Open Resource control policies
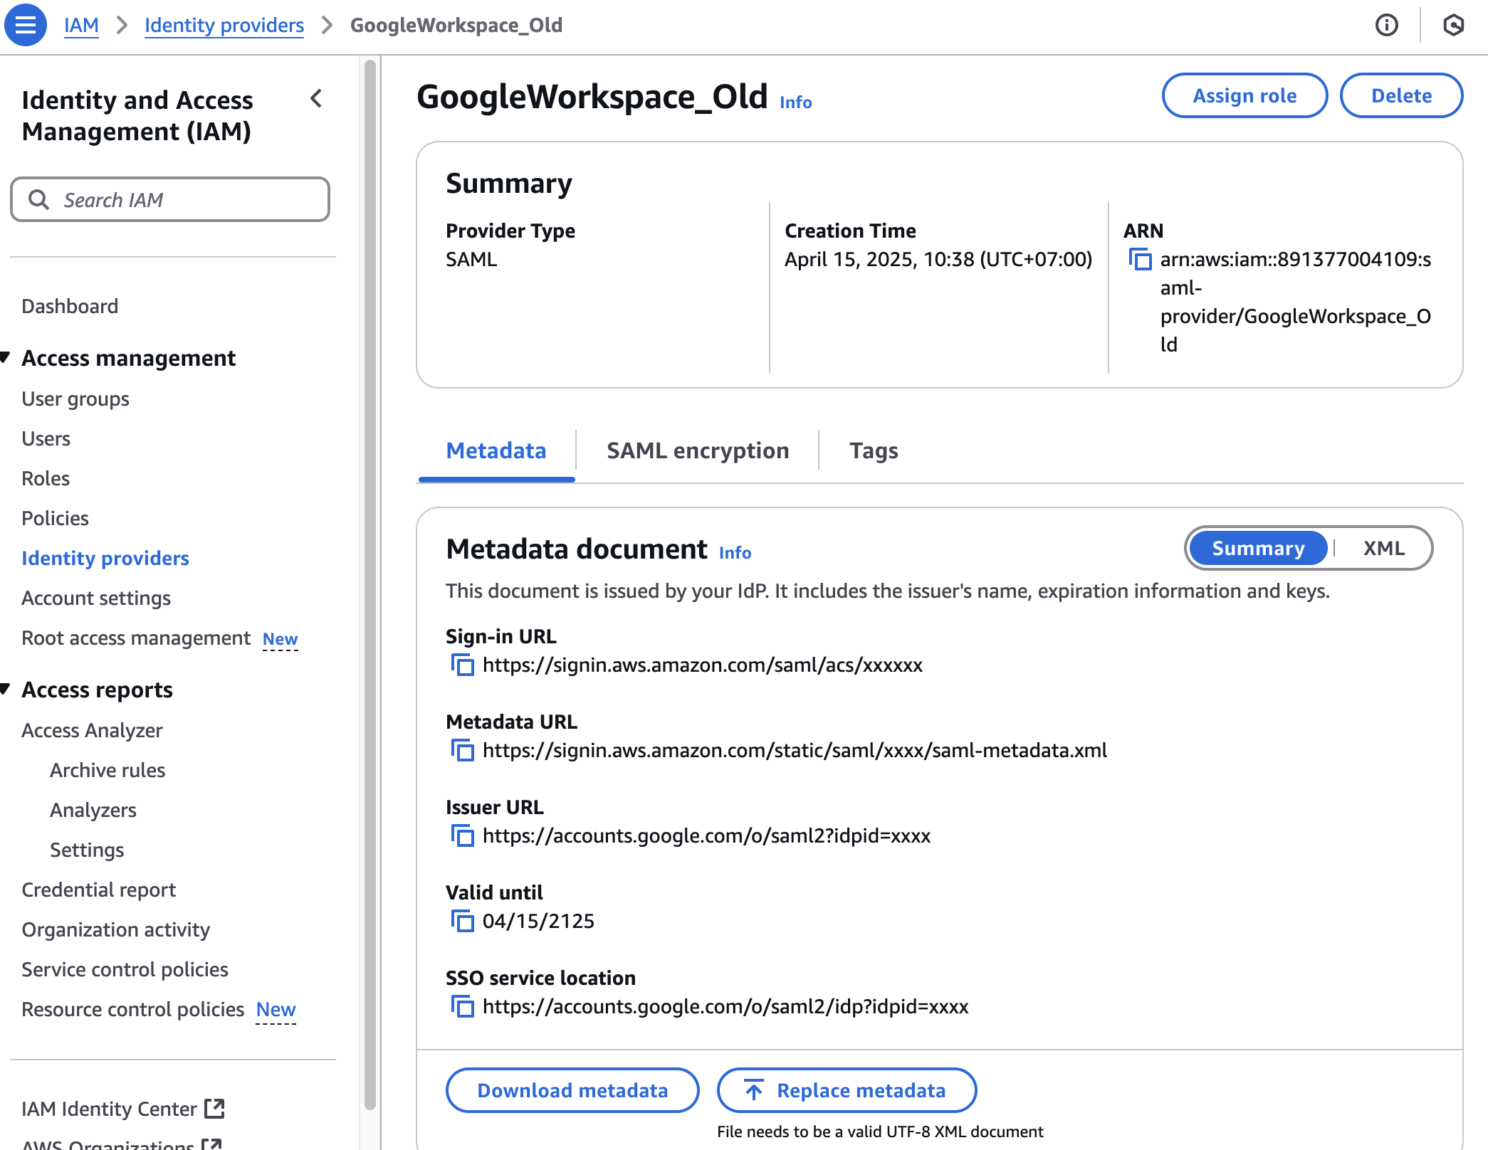The image size is (1488, 1150). [132, 1009]
